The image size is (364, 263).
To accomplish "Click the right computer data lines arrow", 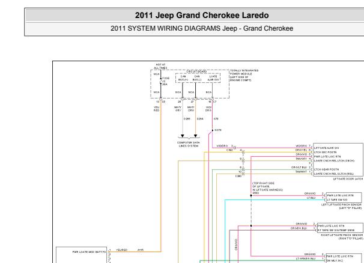I will (195, 136).
